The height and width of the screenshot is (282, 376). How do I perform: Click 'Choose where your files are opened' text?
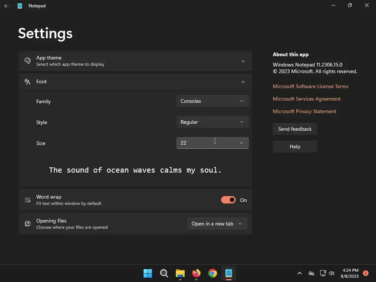coord(72,227)
